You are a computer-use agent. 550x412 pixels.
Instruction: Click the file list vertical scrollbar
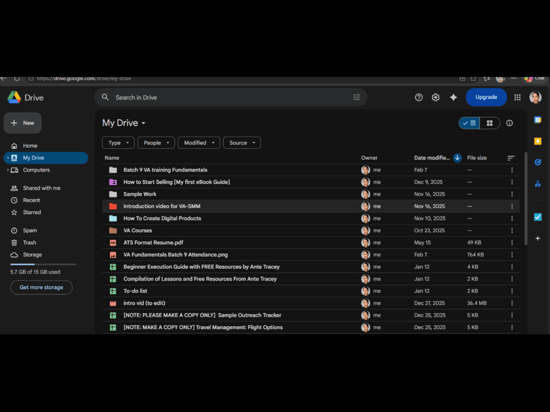(x=525, y=199)
